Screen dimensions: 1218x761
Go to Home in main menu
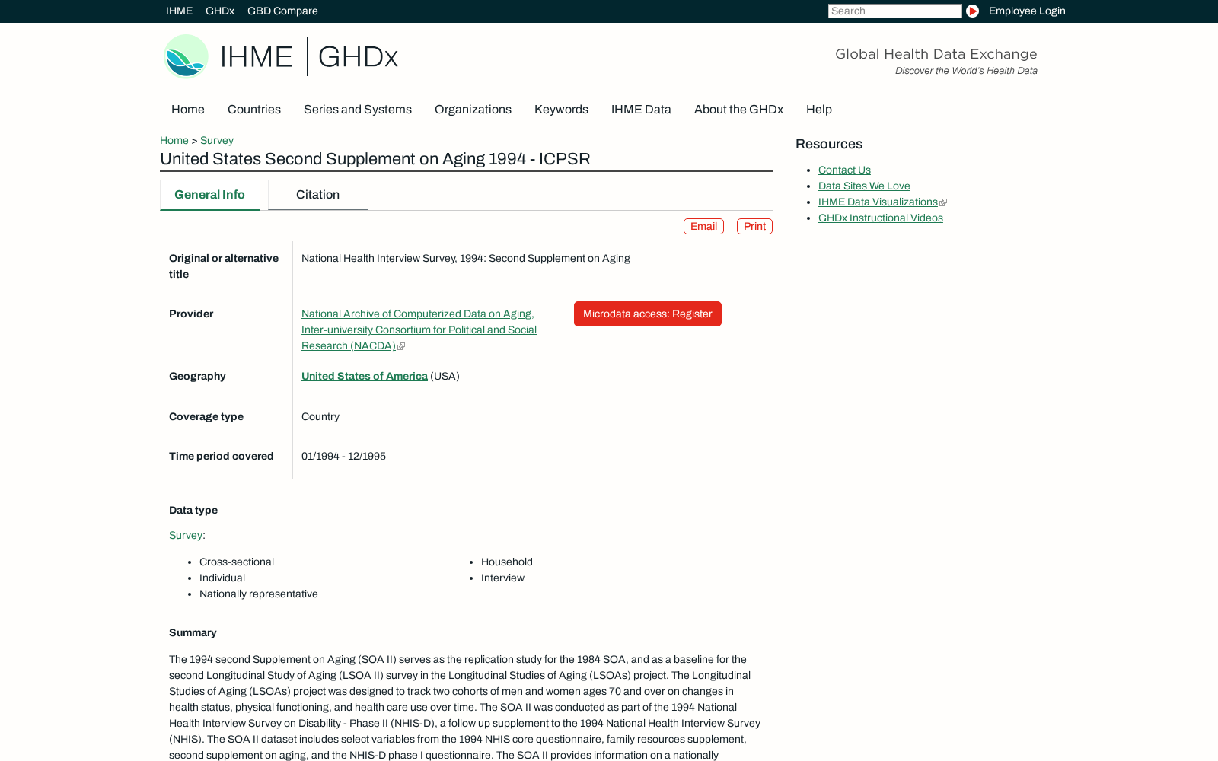pyautogui.click(x=188, y=110)
